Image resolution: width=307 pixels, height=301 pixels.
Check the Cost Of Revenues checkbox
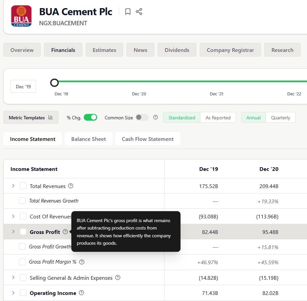[23, 216]
